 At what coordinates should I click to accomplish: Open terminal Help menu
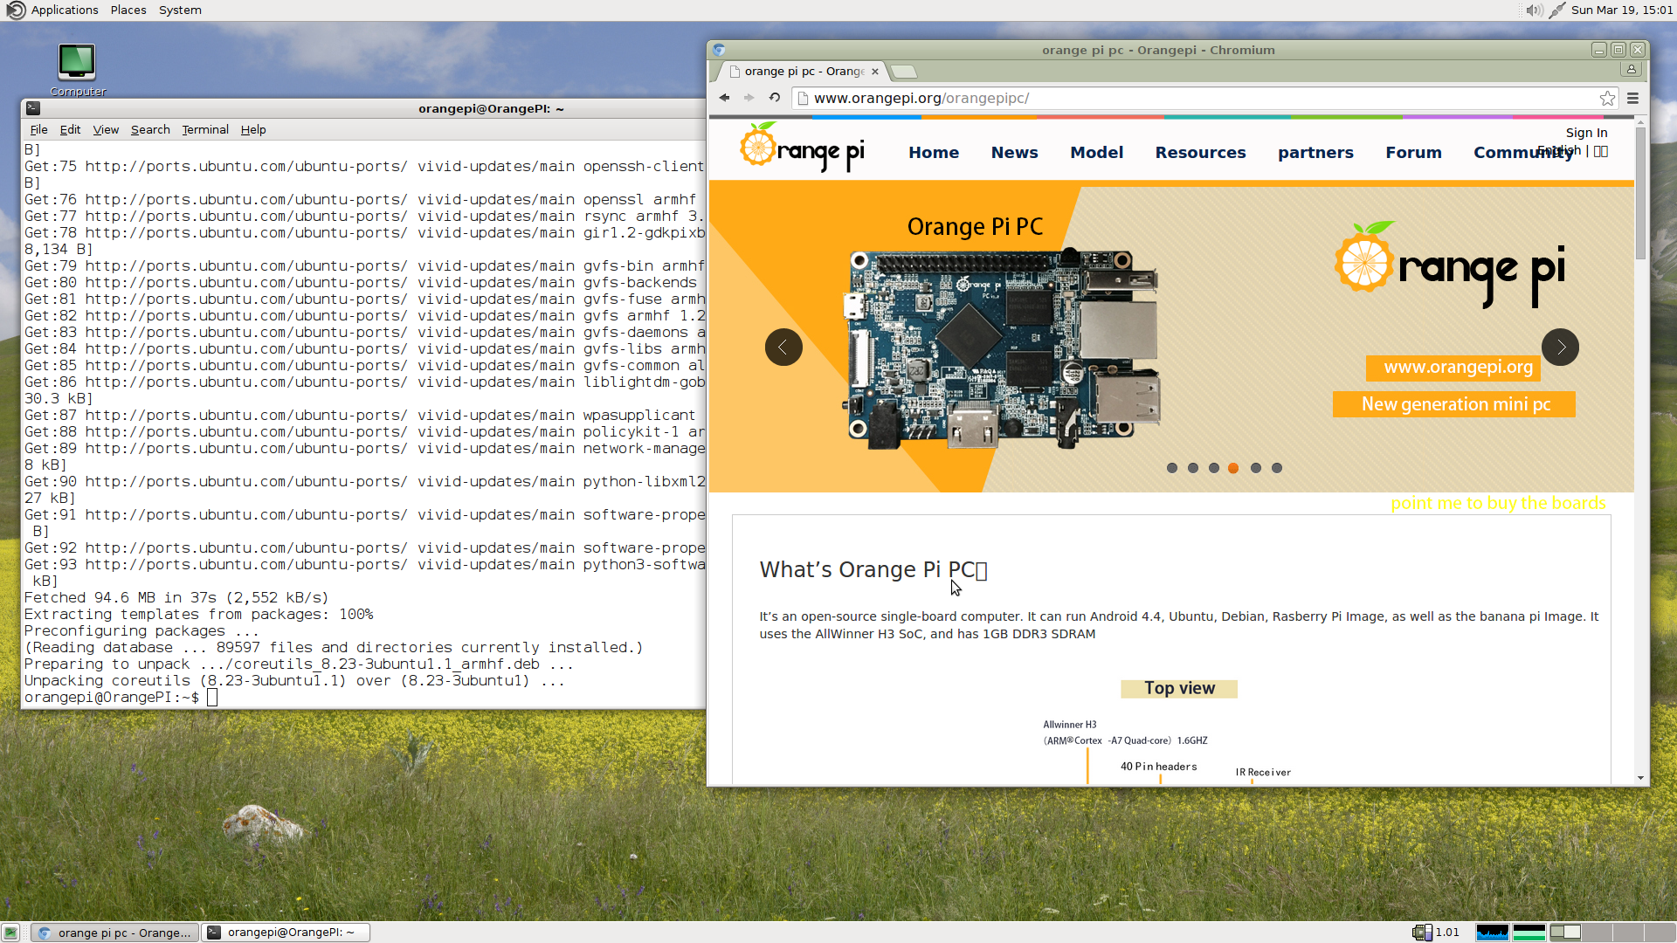click(x=253, y=129)
